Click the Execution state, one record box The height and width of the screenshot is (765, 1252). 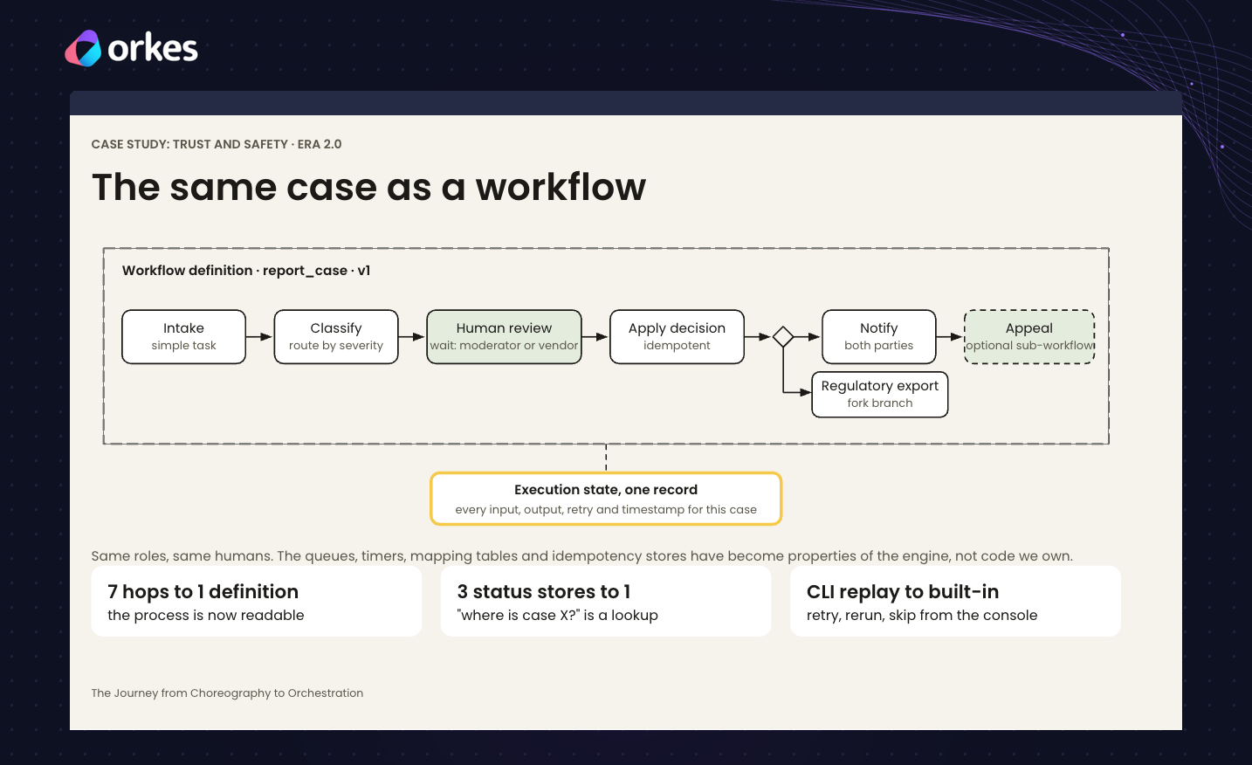(x=606, y=499)
